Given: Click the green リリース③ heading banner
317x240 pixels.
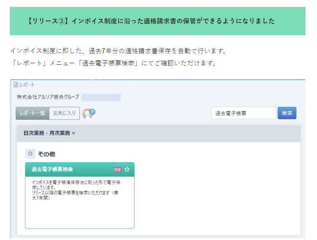Looking at the screenshot, I should point(158,21).
